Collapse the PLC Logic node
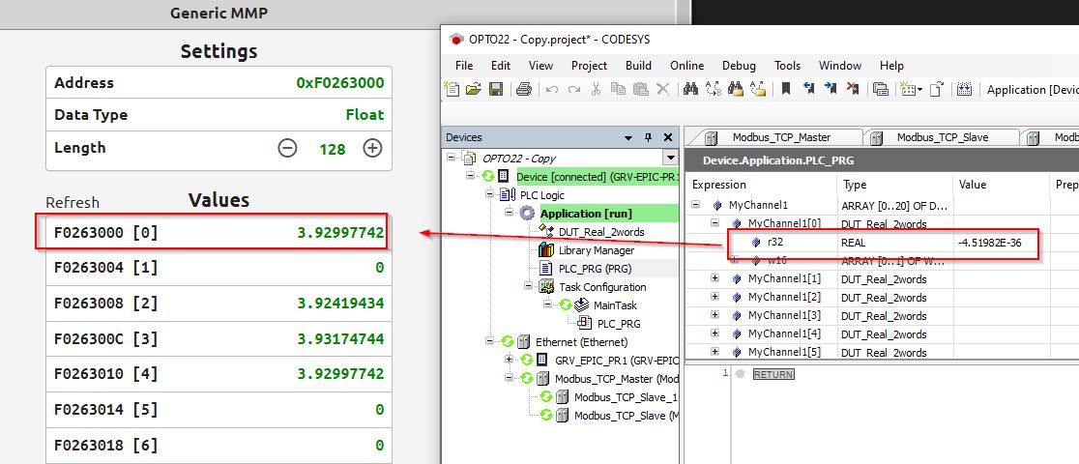The width and height of the screenshot is (1079, 464). [x=490, y=195]
